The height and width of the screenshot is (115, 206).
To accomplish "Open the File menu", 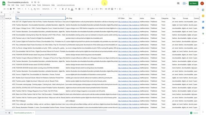I will pyautogui.click(x=9, y=5).
